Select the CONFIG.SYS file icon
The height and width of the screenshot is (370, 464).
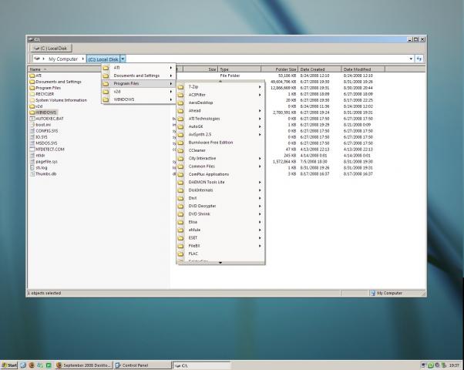(x=32, y=131)
